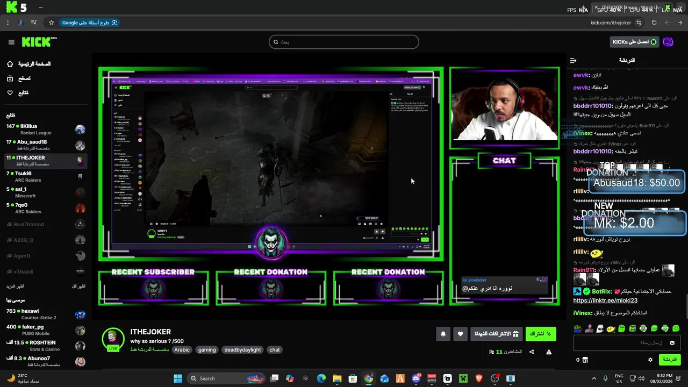Click the ITHEJOKER channel name title
688x387 pixels.
coord(150,332)
